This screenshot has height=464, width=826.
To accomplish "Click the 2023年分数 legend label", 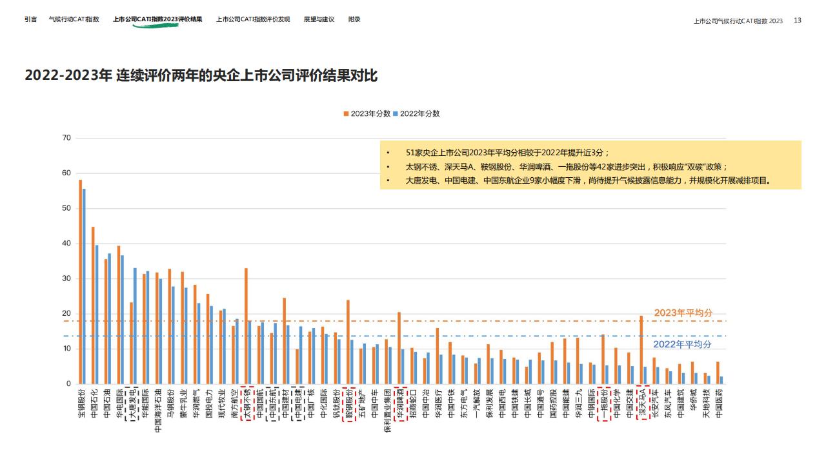I will click(370, 113).
